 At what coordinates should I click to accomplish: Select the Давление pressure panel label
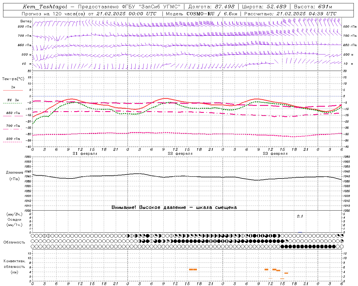pyautogui.click(x=14, y=173)
